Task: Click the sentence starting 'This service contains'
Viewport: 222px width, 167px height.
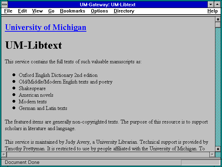Action: 73,62
